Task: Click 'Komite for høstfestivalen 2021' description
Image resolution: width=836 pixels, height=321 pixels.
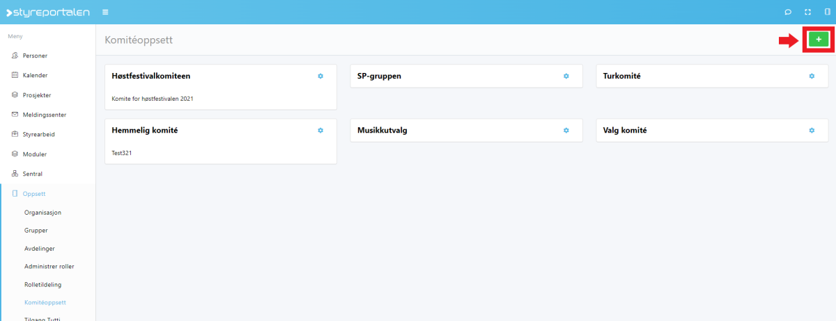Action: [x=153, y=99]
